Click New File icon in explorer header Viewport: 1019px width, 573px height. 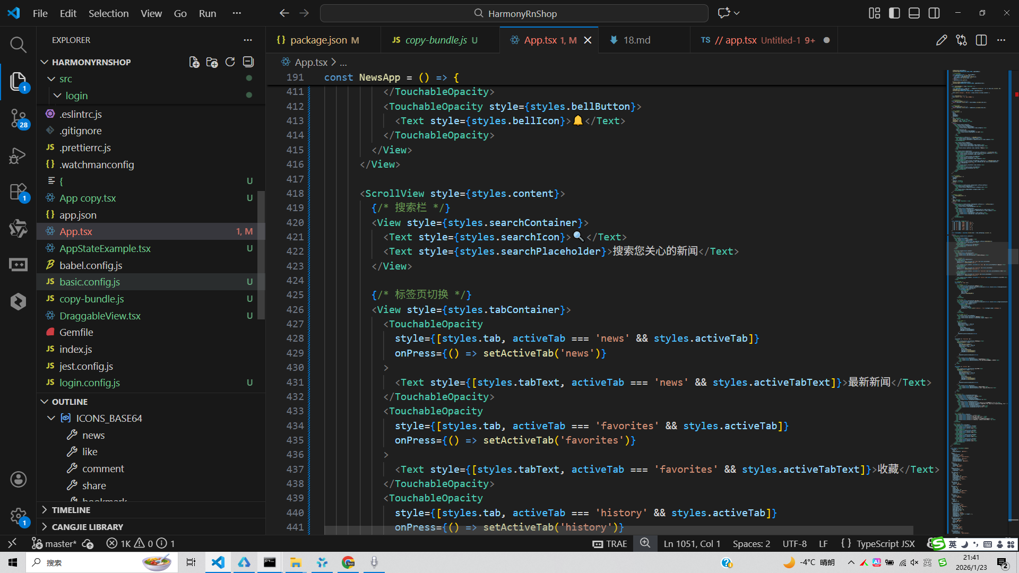pos(194,62)
